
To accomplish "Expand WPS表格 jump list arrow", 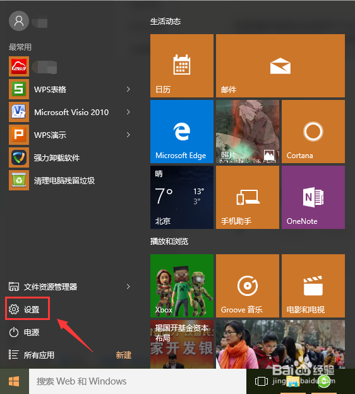I will tap(128, 89).
